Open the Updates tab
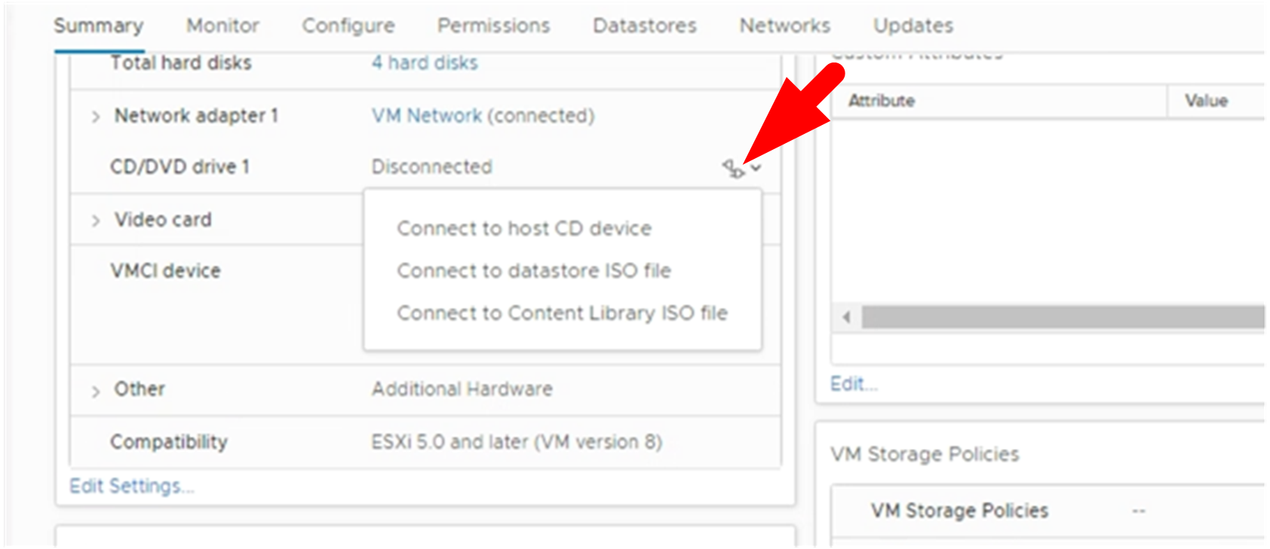 click(913, 26)
